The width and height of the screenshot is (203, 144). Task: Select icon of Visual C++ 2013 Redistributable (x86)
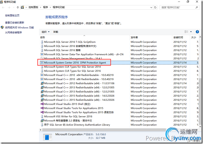point(42,91)
